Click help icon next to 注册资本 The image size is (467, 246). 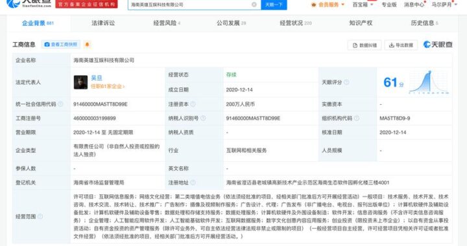[193, 104]
